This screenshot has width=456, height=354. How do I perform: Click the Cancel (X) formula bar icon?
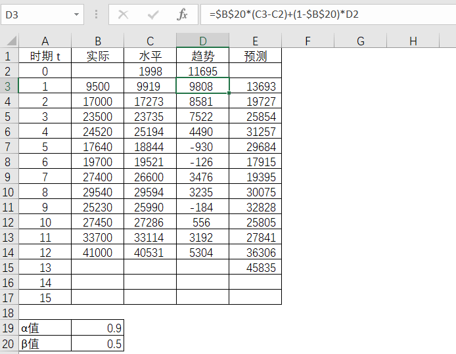tap(123, 14)
